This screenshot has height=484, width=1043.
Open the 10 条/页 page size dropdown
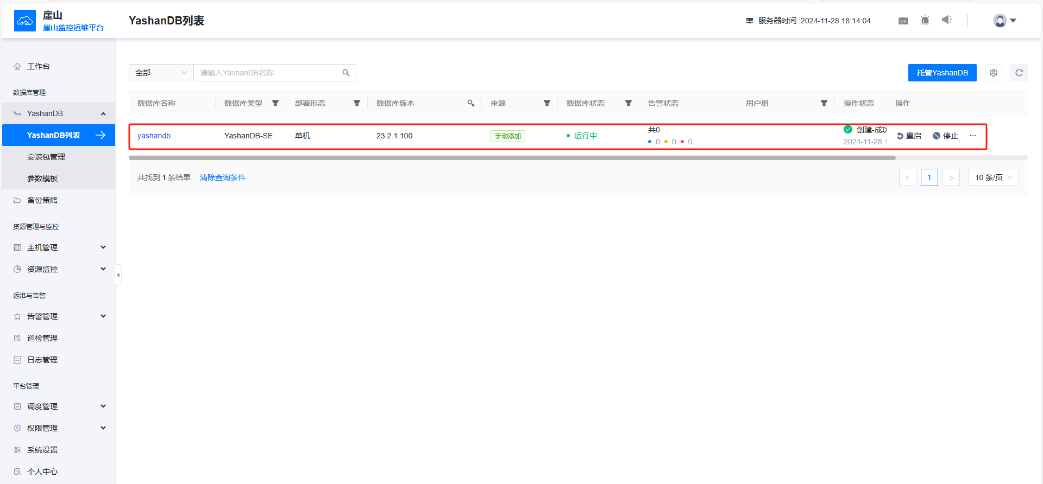pyautogui.click(x=994, y=177)
